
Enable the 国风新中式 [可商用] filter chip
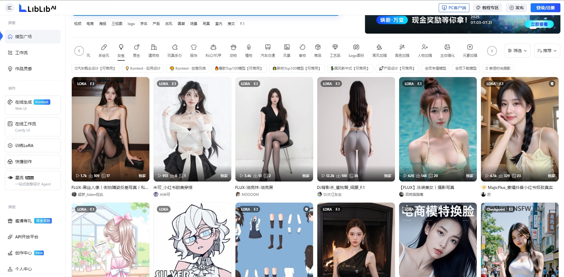pos(350,68)
